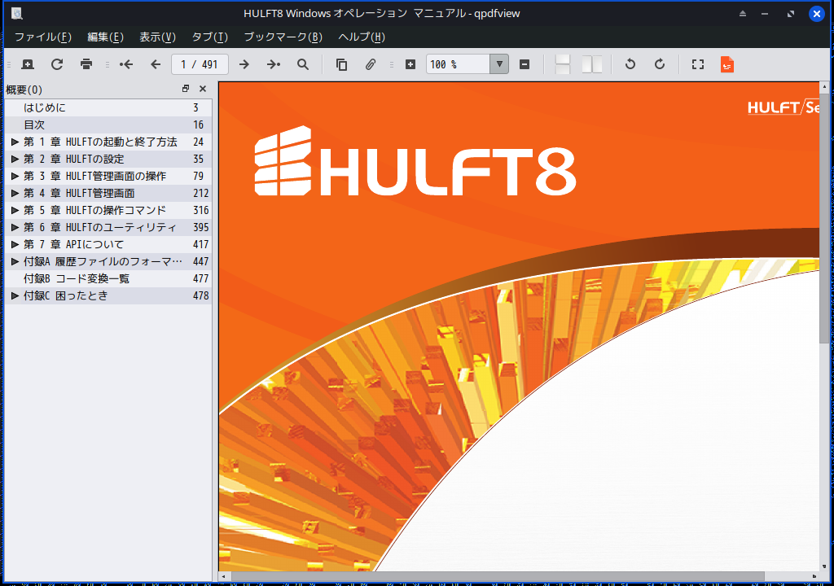Click the Fullscreen icon

[697, 64]
